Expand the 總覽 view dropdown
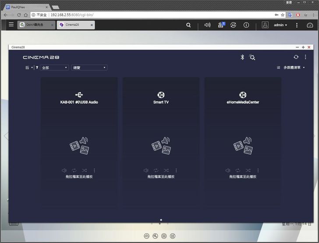This screenshot has width=319, height=243. tap(89, 67)
